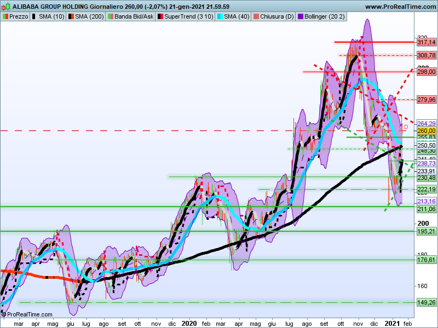Click the 160 price scale label
This screenshot has height=328, width=438.
coord(423,286)
